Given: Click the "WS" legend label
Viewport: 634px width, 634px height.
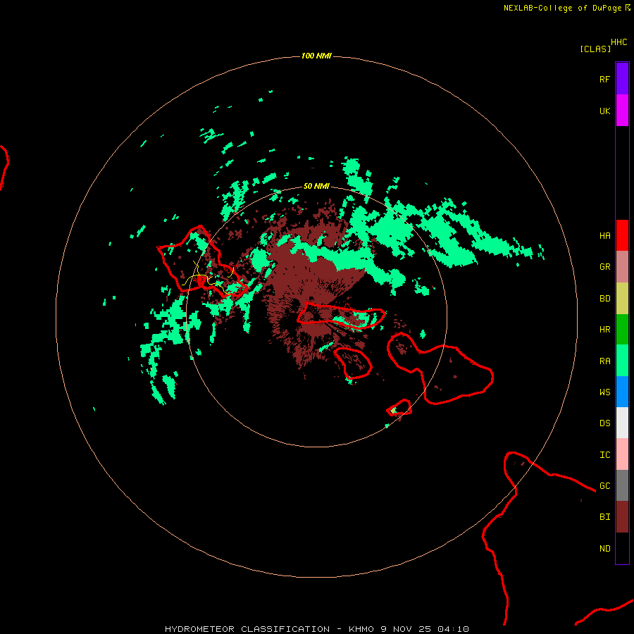Looking at the screenshot, I should click(604, 392).
